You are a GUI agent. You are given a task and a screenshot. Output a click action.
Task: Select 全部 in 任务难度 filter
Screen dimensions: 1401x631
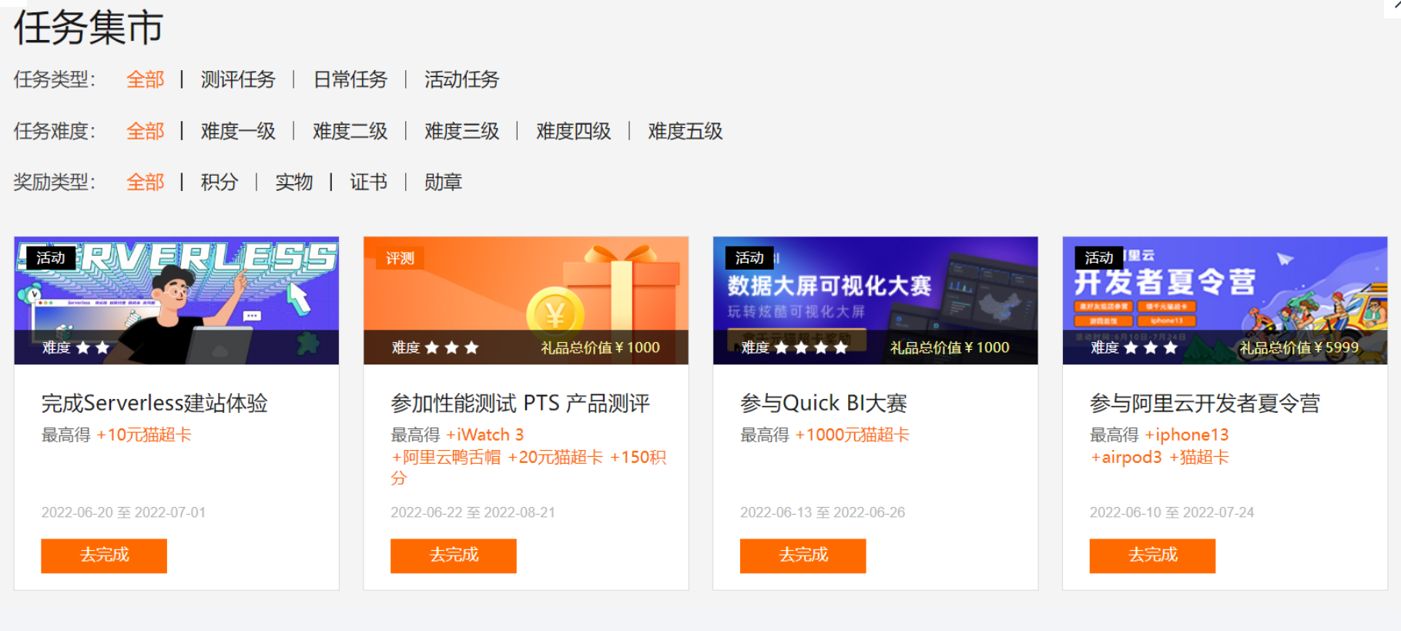click(x=146, y=131)
